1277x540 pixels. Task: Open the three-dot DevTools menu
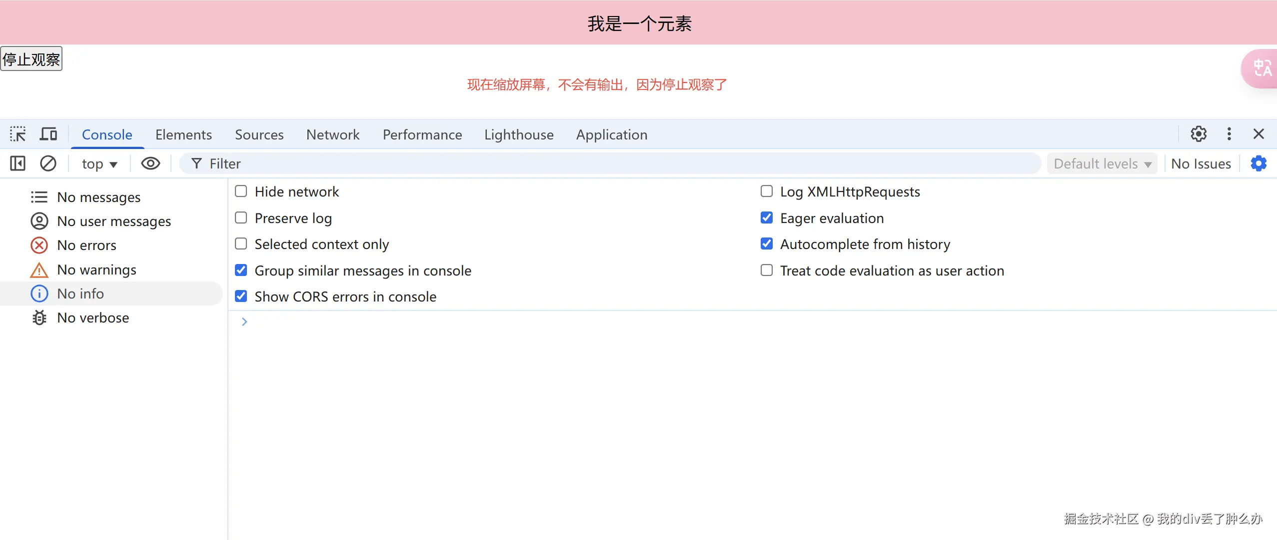(1229, 134)
